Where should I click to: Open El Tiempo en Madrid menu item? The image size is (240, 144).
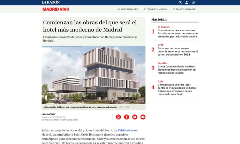156,9
